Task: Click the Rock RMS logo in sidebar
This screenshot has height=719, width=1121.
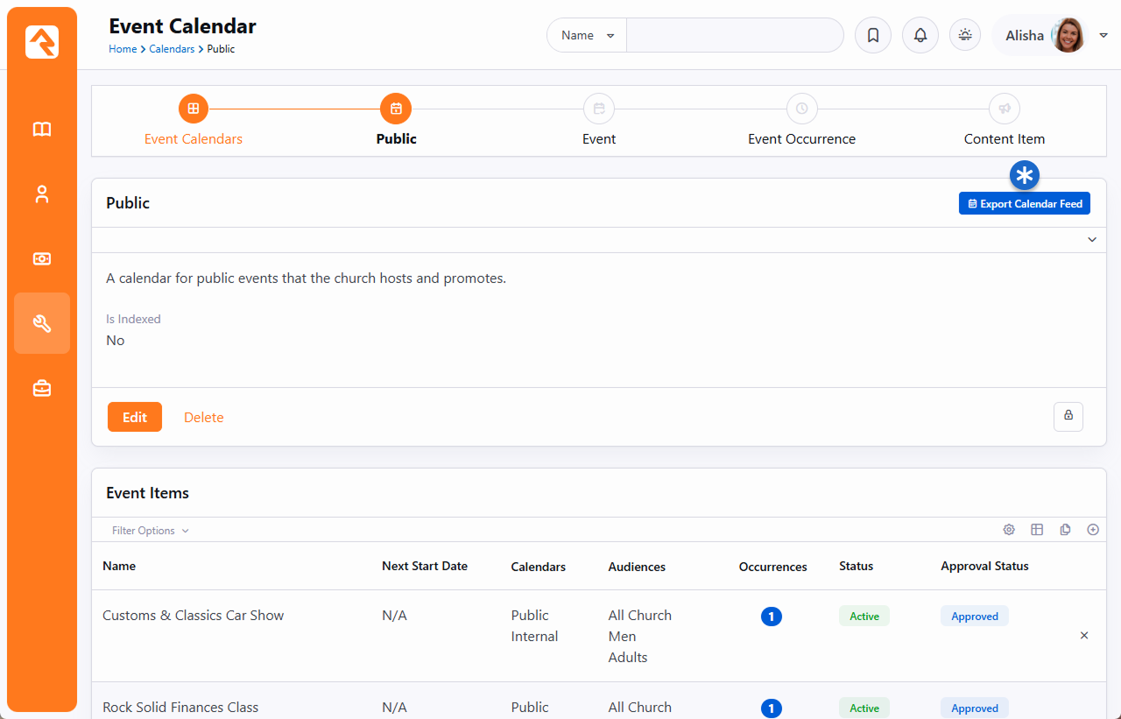Action: (42, 42)
